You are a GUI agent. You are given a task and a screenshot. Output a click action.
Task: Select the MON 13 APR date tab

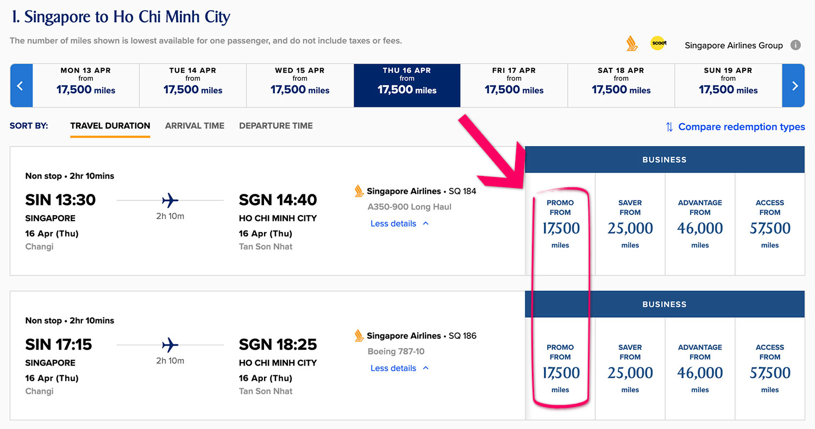pyautogui.click(x=86, y=86)
